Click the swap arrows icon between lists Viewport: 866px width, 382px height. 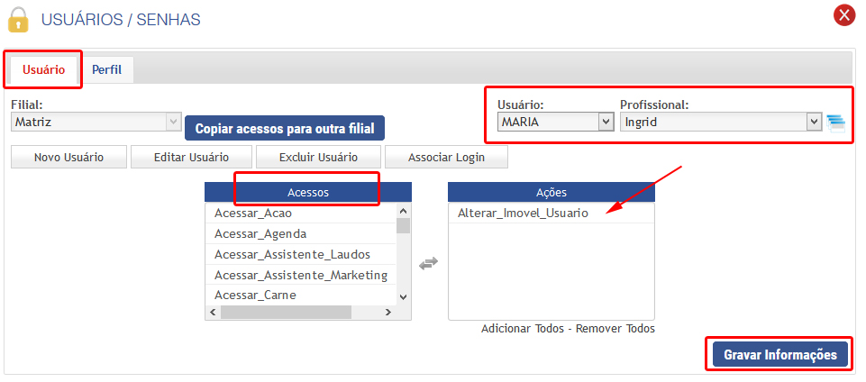pos(429,263)
